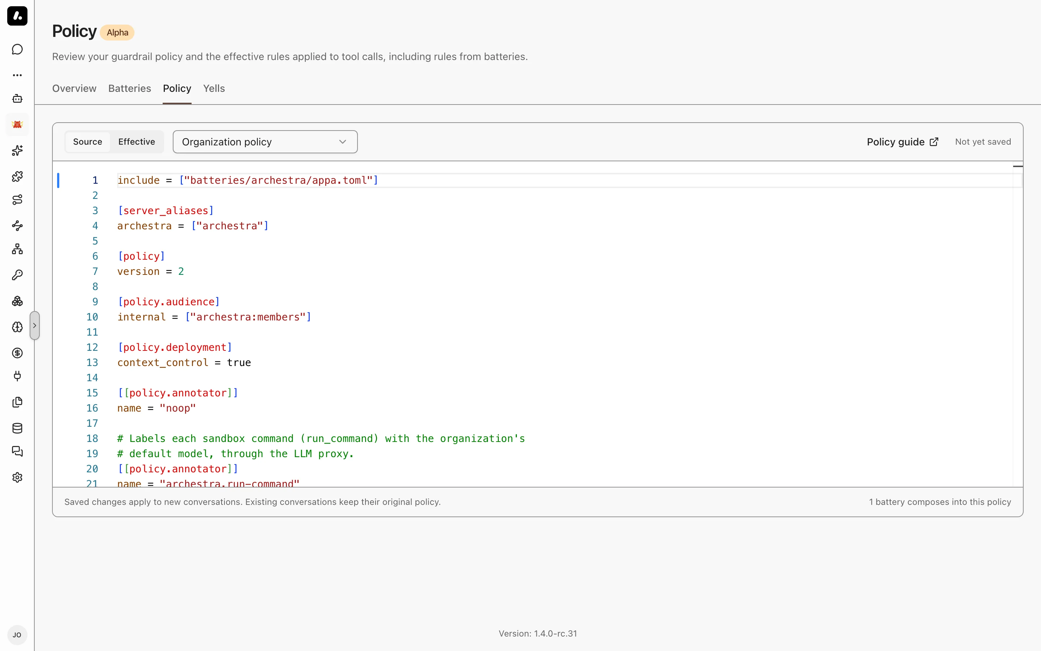
Task: Click the stacked cubes icon in sidebar
Action: [17, 301]
